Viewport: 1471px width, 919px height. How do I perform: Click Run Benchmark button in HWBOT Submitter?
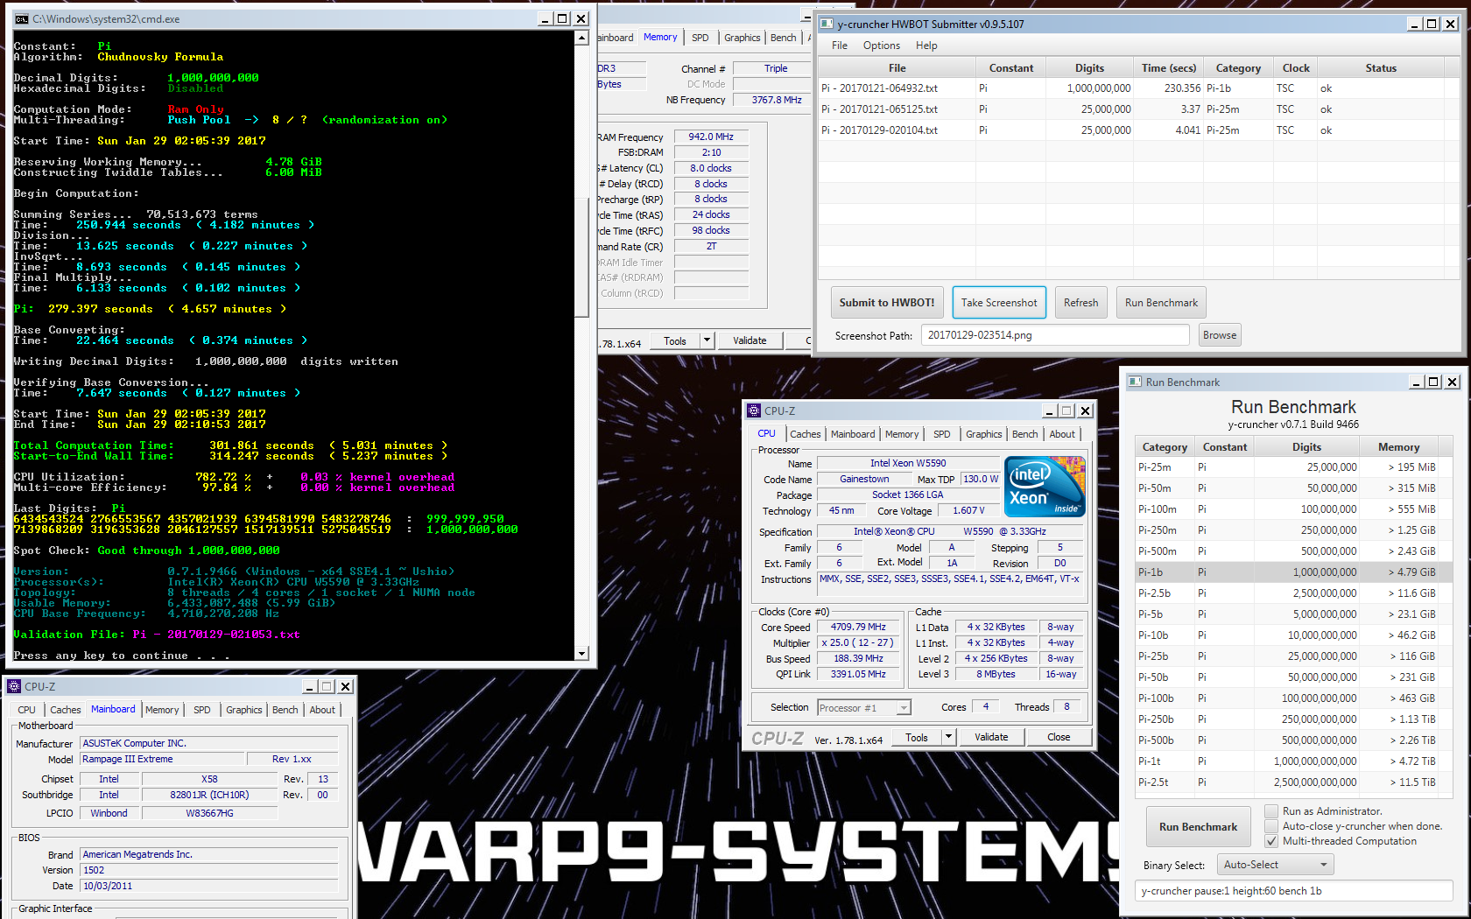(1161, 303)
